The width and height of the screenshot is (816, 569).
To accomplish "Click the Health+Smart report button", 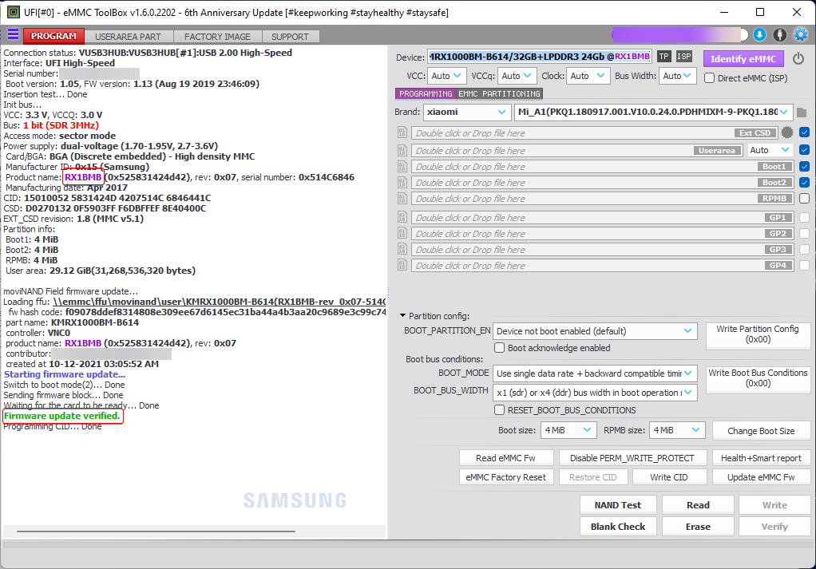I will pos(761,458).
